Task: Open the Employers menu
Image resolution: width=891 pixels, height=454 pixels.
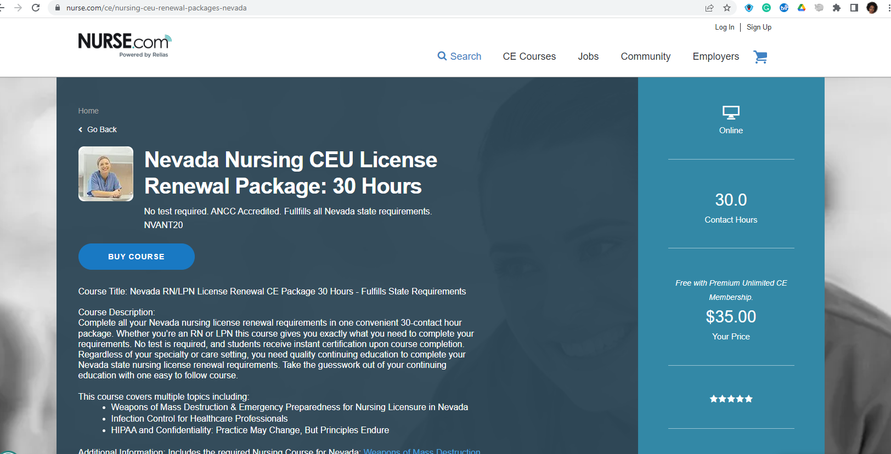Action: [716, 56]
